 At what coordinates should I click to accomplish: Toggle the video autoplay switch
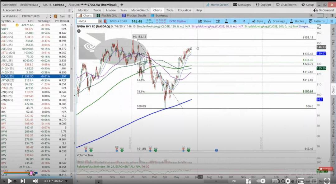click(x=261, y=181)
